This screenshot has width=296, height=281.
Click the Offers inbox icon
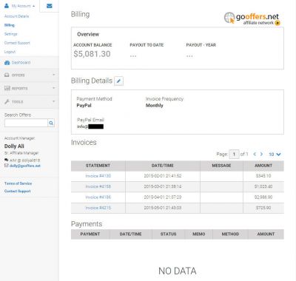point(7,75)
